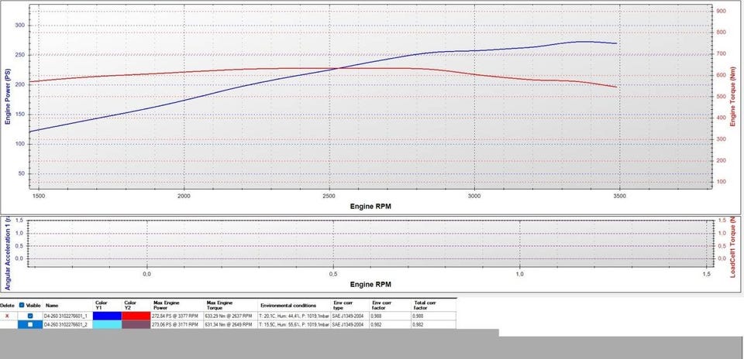Click the Color Y1 column header
The width and height of the screenshot is (744, 359).
click(101, 305)
